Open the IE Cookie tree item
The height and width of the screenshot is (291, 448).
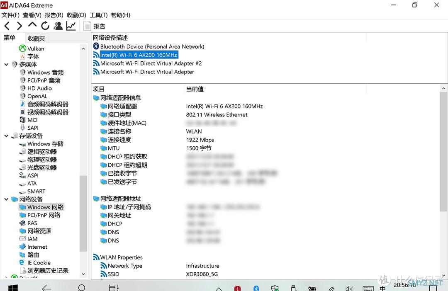39,263
